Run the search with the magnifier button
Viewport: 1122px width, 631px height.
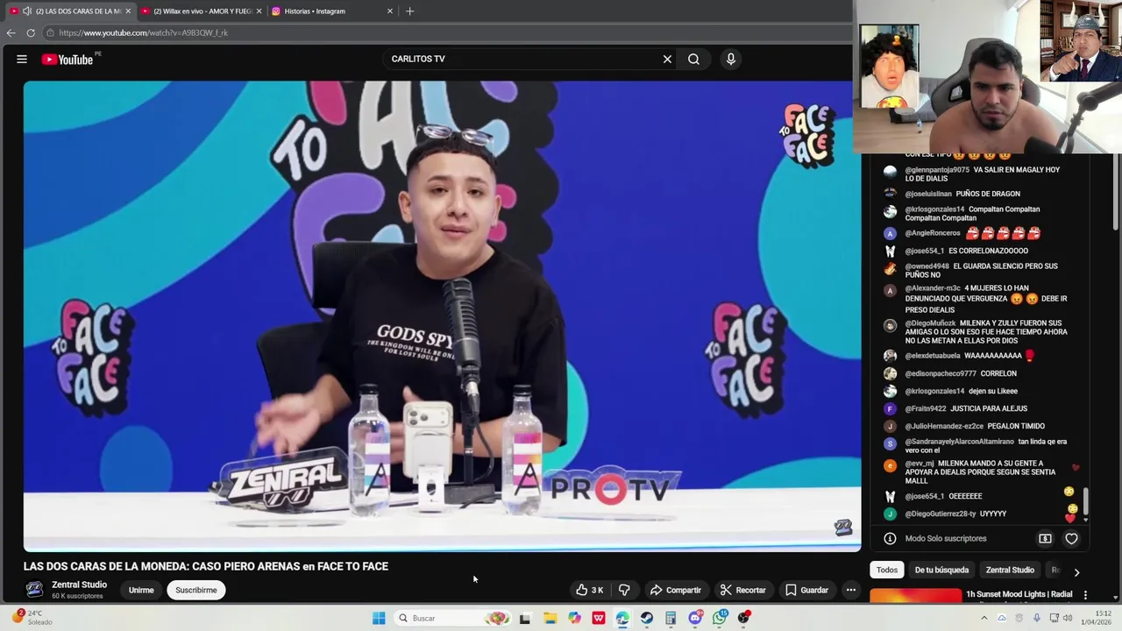(x=693, y=59)
